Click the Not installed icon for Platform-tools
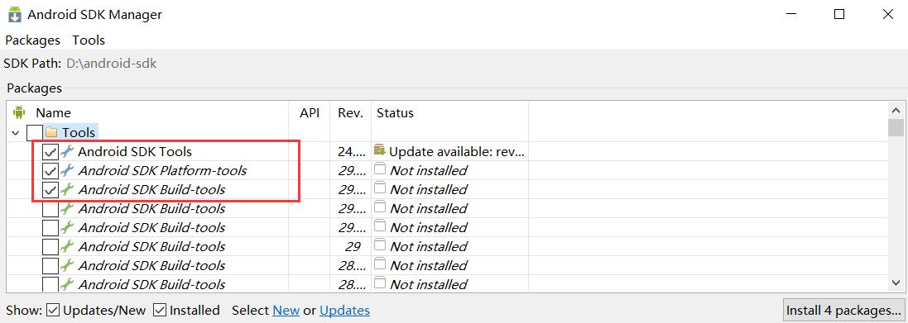 click(x=380, y=170)
